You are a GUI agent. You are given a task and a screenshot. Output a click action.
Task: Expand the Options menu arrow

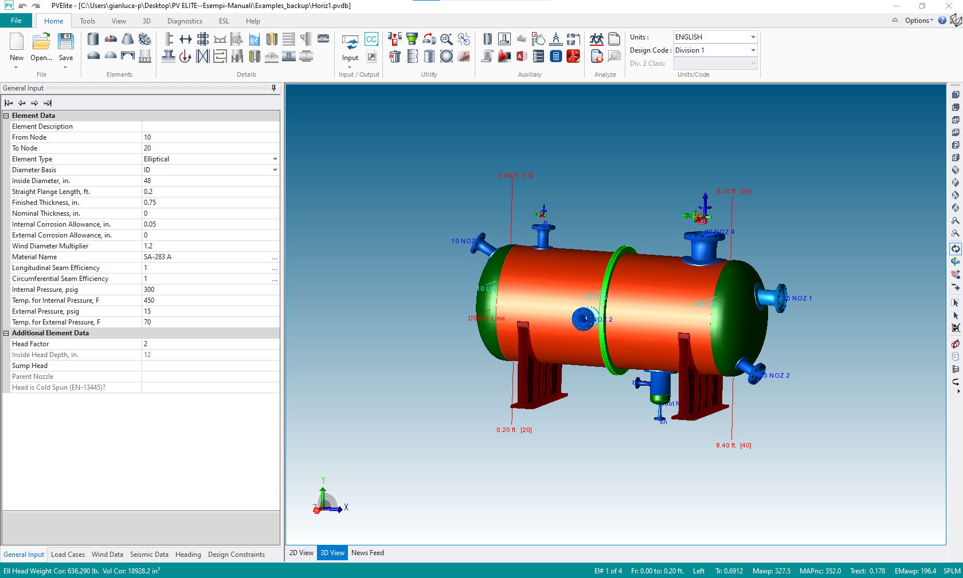tap(931, 21)
